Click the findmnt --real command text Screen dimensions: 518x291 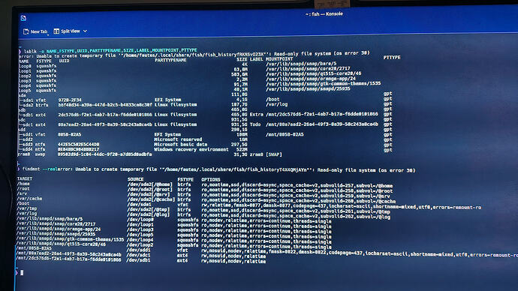click(40, 169)
